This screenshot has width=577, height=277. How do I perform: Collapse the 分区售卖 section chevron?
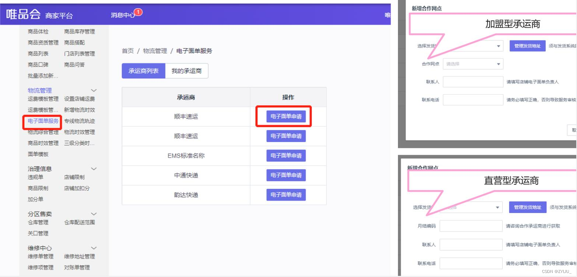(x=94, y=214)
